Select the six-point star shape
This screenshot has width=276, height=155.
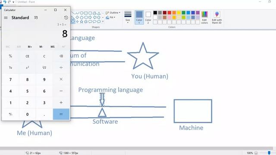pyautogui.click(x=86, y=22)
